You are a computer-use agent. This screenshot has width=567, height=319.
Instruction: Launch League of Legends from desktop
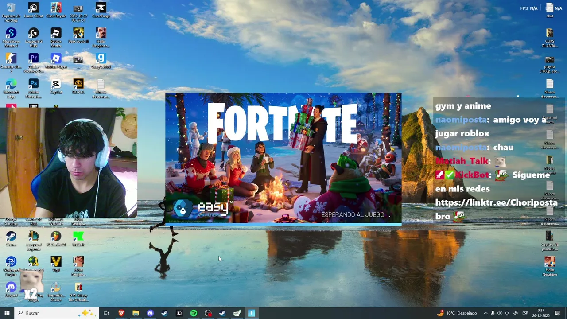34,241
